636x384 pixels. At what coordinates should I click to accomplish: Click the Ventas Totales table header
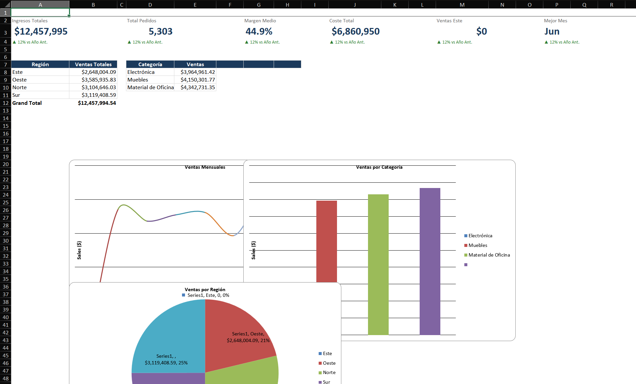[x=93, y=65]
